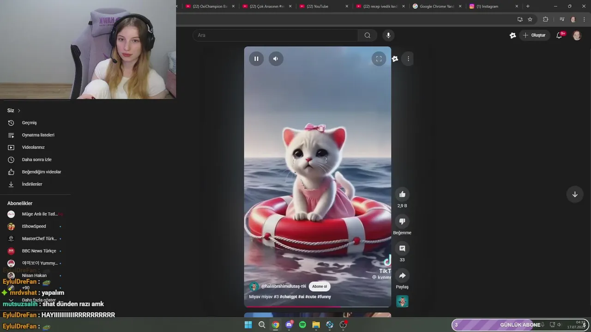Click the video progress bar
The height and width of the screenshot is (332, 591).
[318, 307]
